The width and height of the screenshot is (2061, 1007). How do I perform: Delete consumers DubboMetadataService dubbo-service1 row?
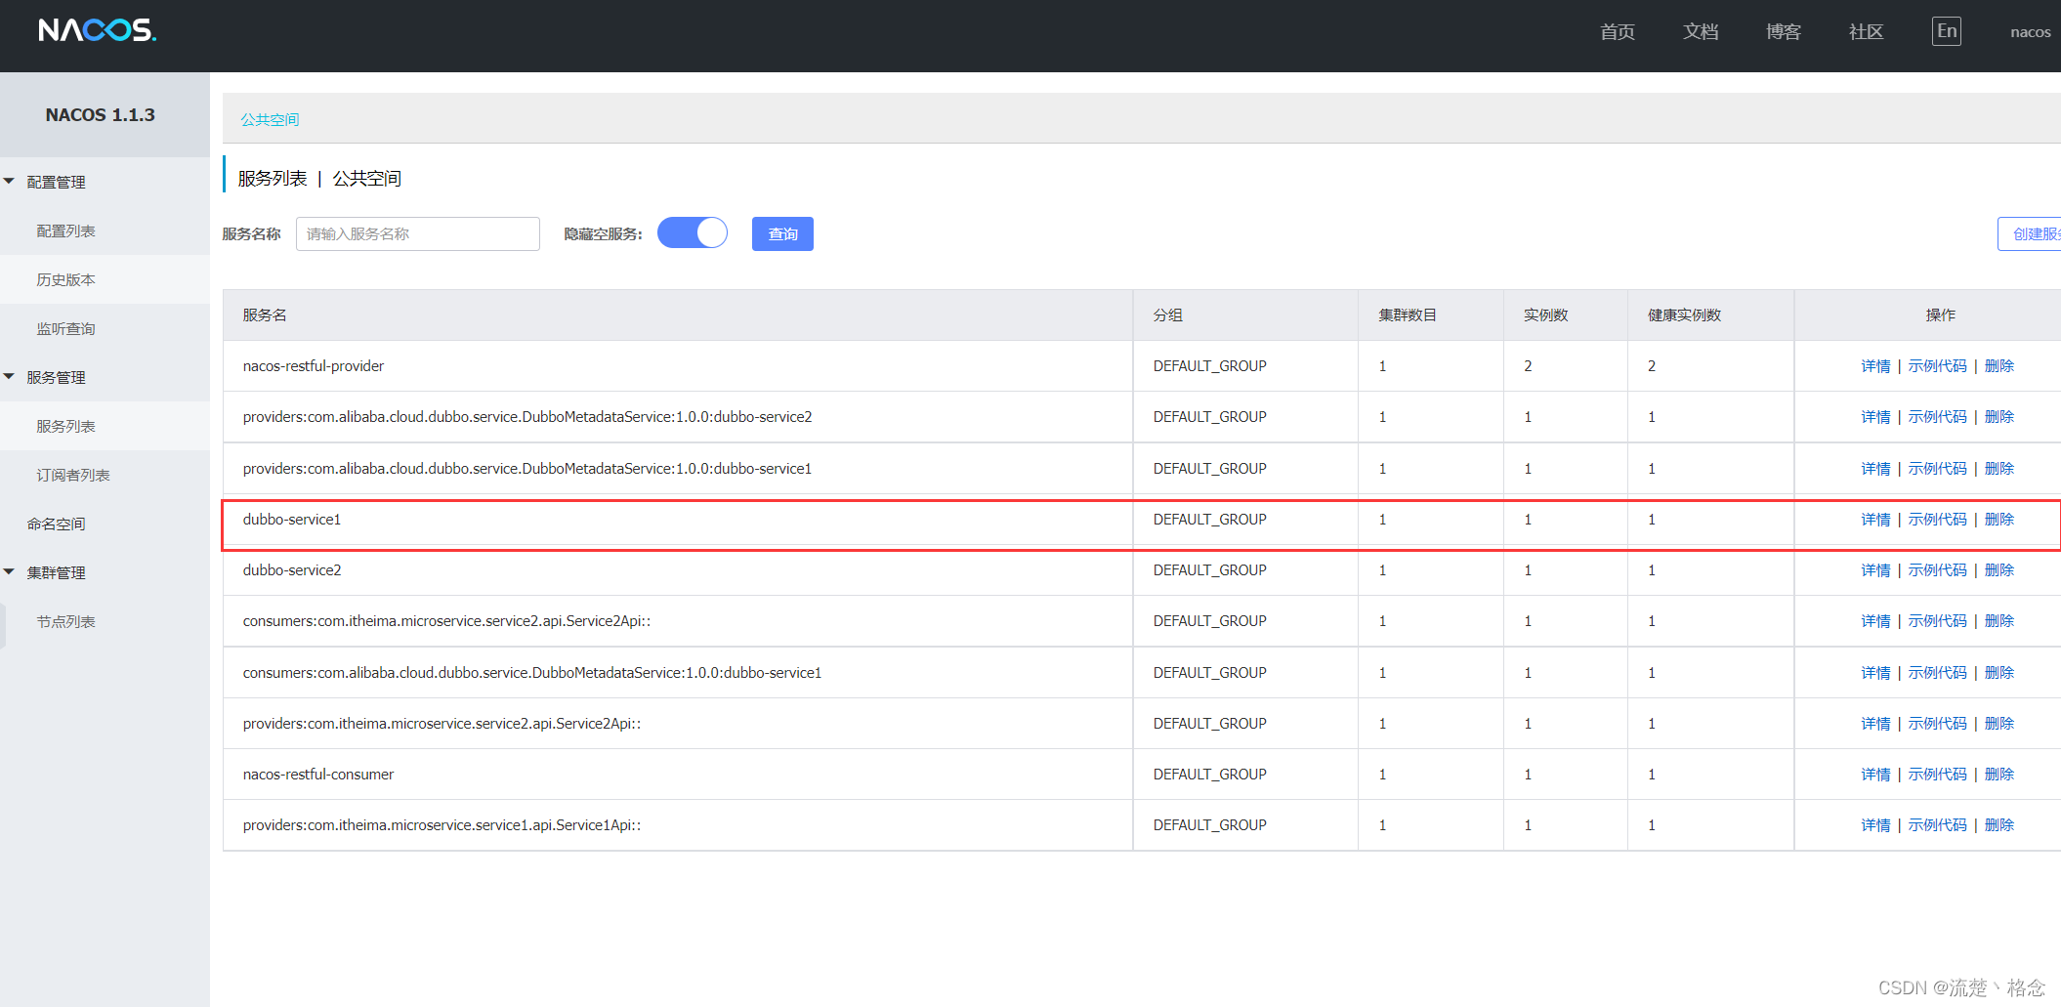pos(1998,673)
